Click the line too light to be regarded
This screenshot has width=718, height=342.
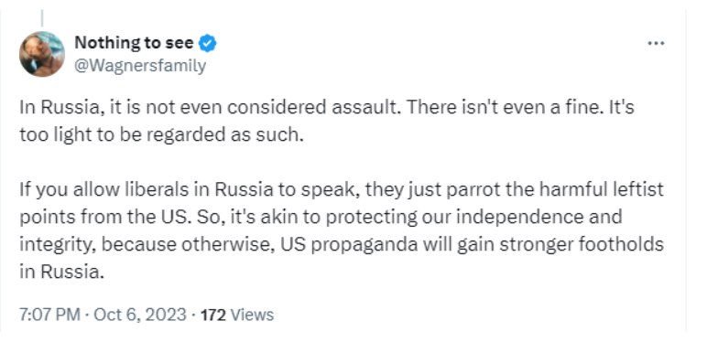161,135
